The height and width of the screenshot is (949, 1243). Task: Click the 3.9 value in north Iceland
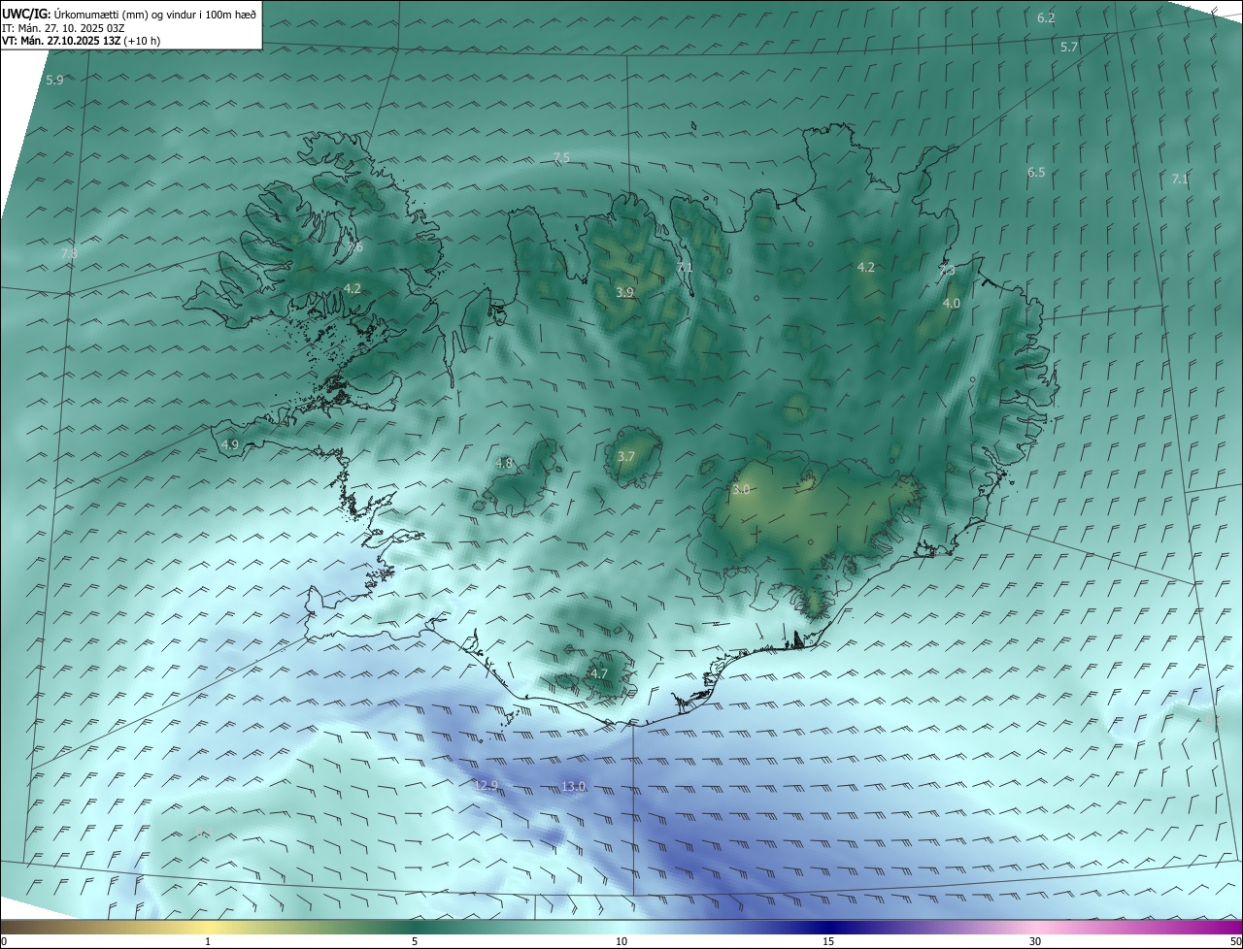[625, 292]
